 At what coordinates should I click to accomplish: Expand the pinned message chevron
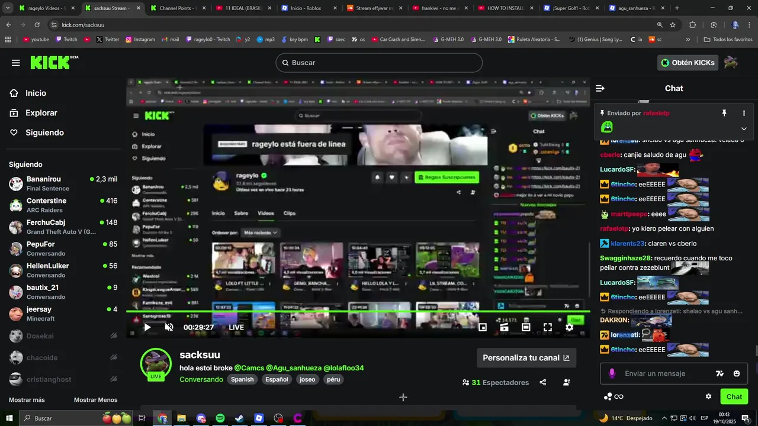(744, 128)
